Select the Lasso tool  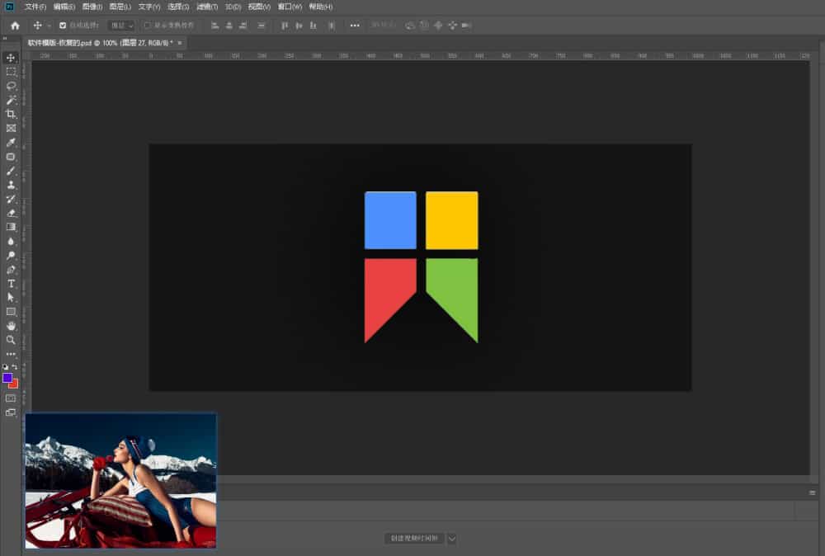[11, 86]
